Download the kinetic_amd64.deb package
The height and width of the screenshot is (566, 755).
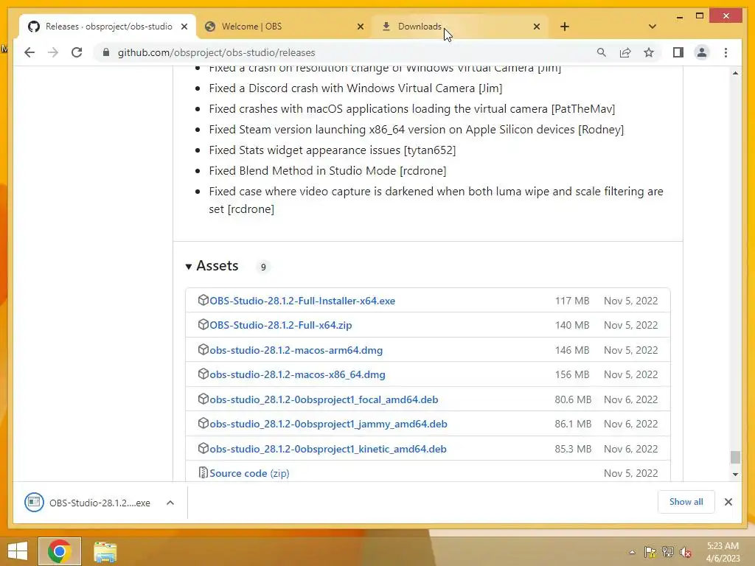coord(328,449)
